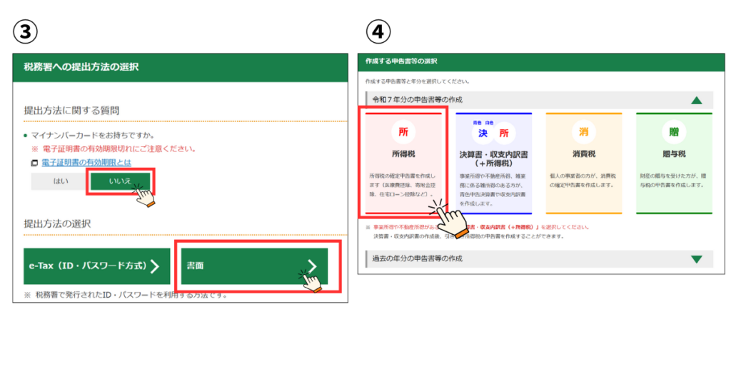Select はい for the My Number card question
Screen dimensions: 731x384
click(x=61, y=181)
